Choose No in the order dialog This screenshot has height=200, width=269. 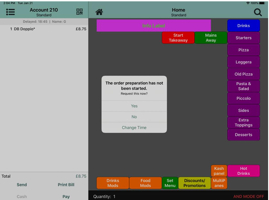(134, 117)
